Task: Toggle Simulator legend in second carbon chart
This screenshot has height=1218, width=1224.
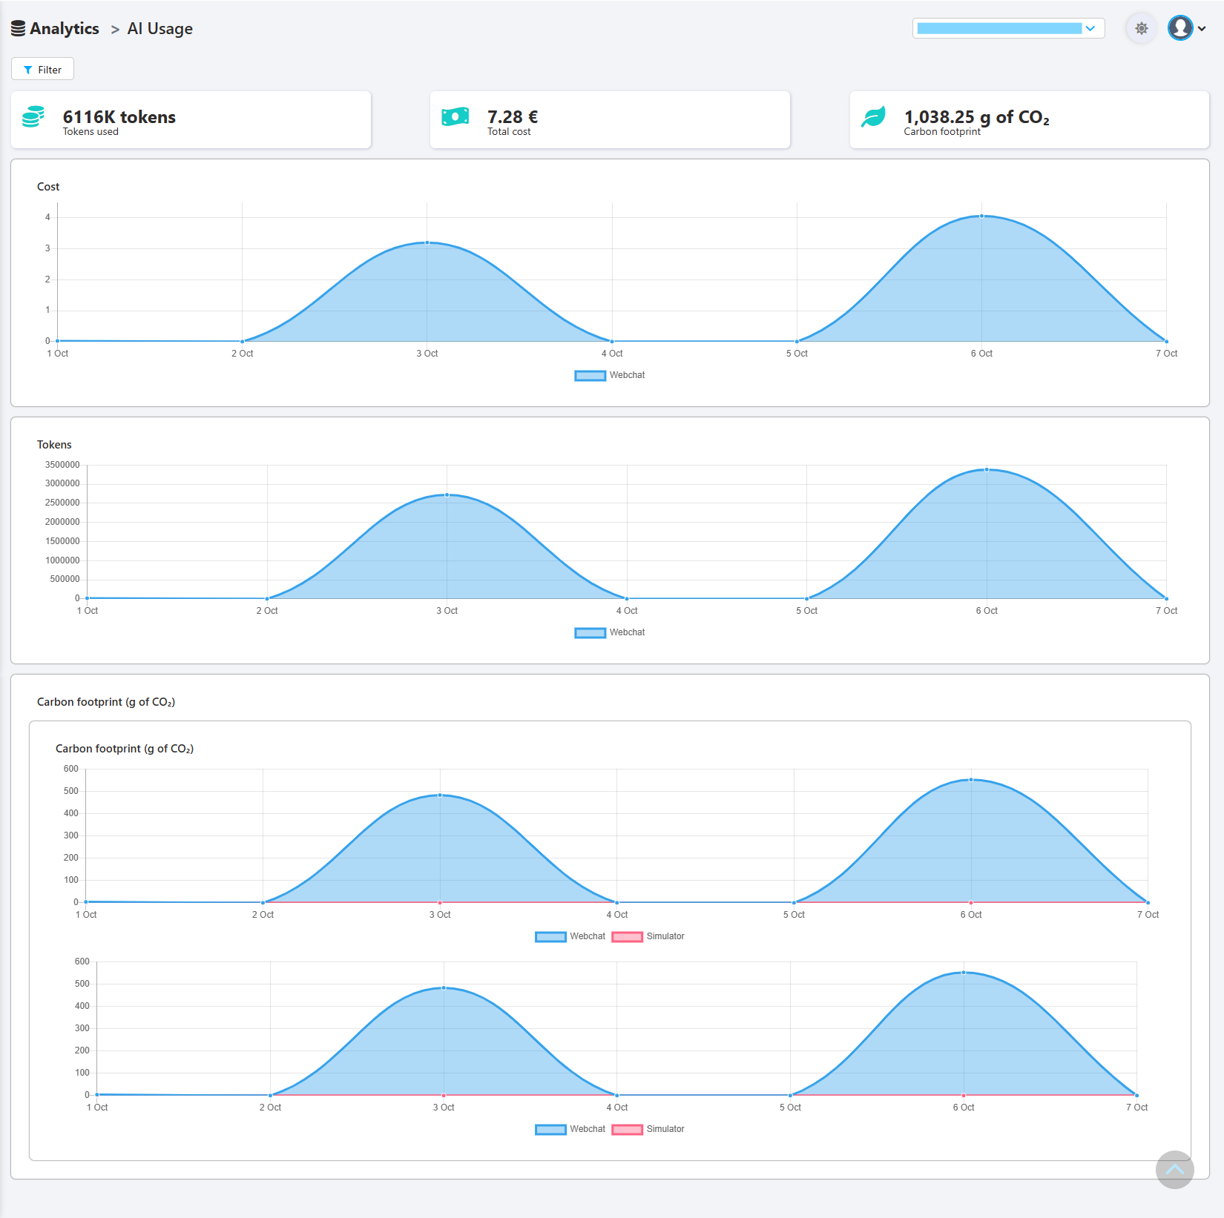Action: point(648,1129)
